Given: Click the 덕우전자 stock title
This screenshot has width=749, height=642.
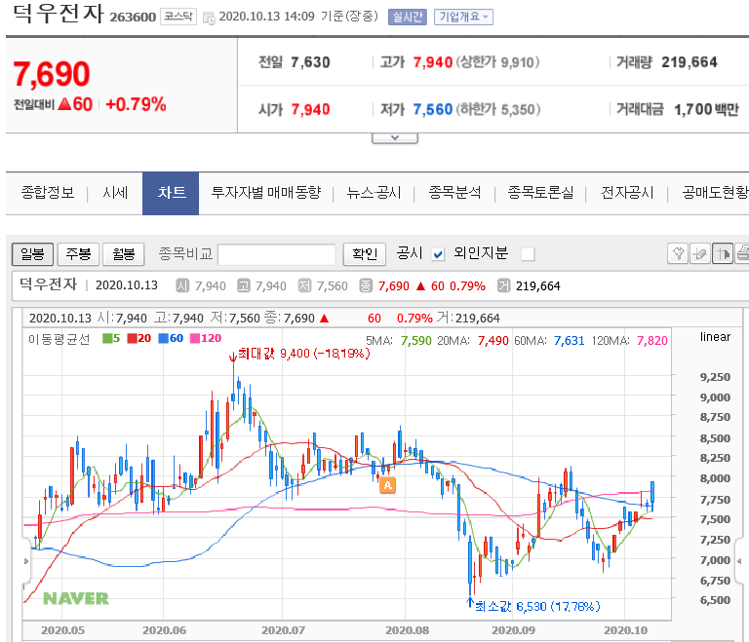Looking at the screenshot, I should [x=58, y=14].
